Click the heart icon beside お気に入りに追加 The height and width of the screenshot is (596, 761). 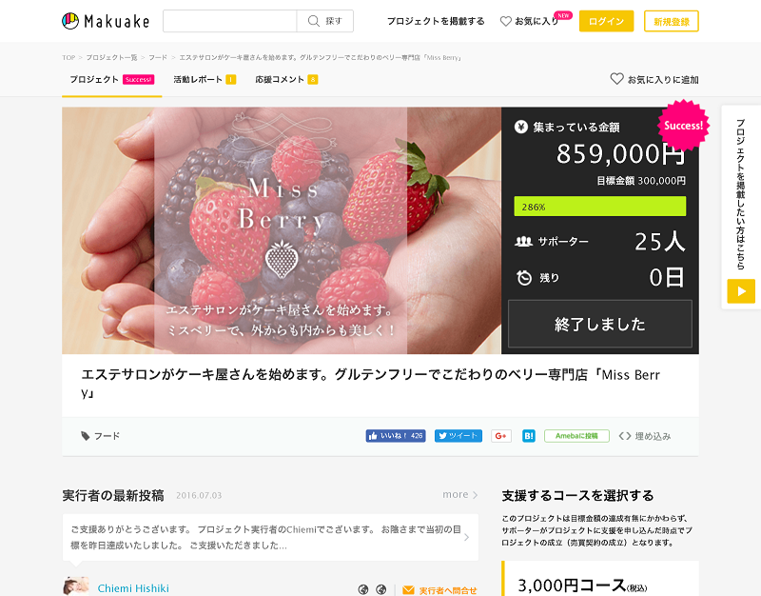pyautogui.click(x=616, y=79)
